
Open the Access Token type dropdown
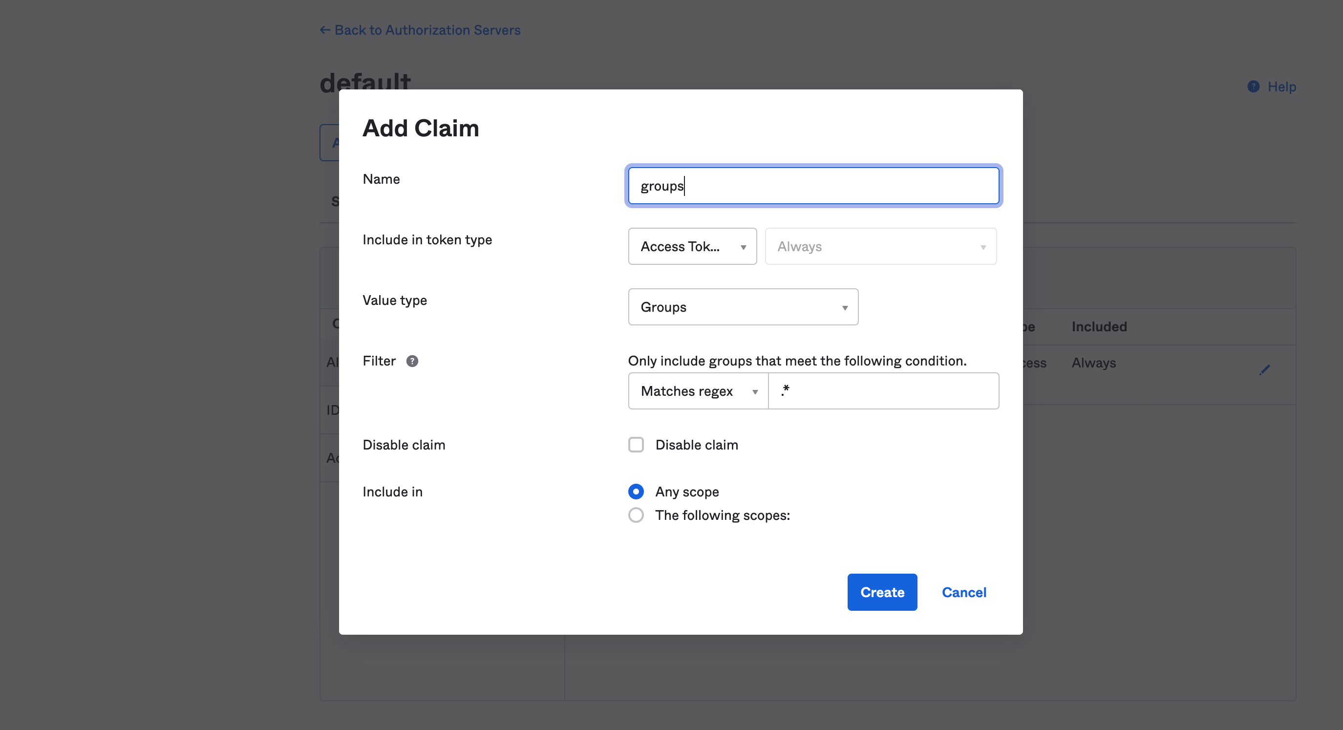[692, 246]
